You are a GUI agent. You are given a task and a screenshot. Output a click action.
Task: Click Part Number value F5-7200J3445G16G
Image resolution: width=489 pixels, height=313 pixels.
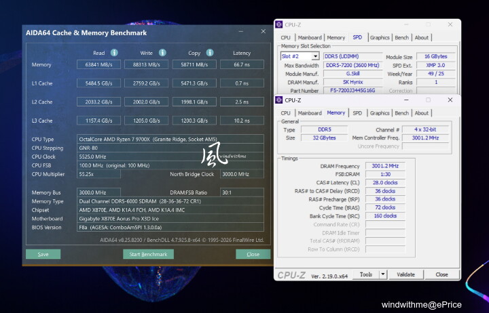coord(352,91)
